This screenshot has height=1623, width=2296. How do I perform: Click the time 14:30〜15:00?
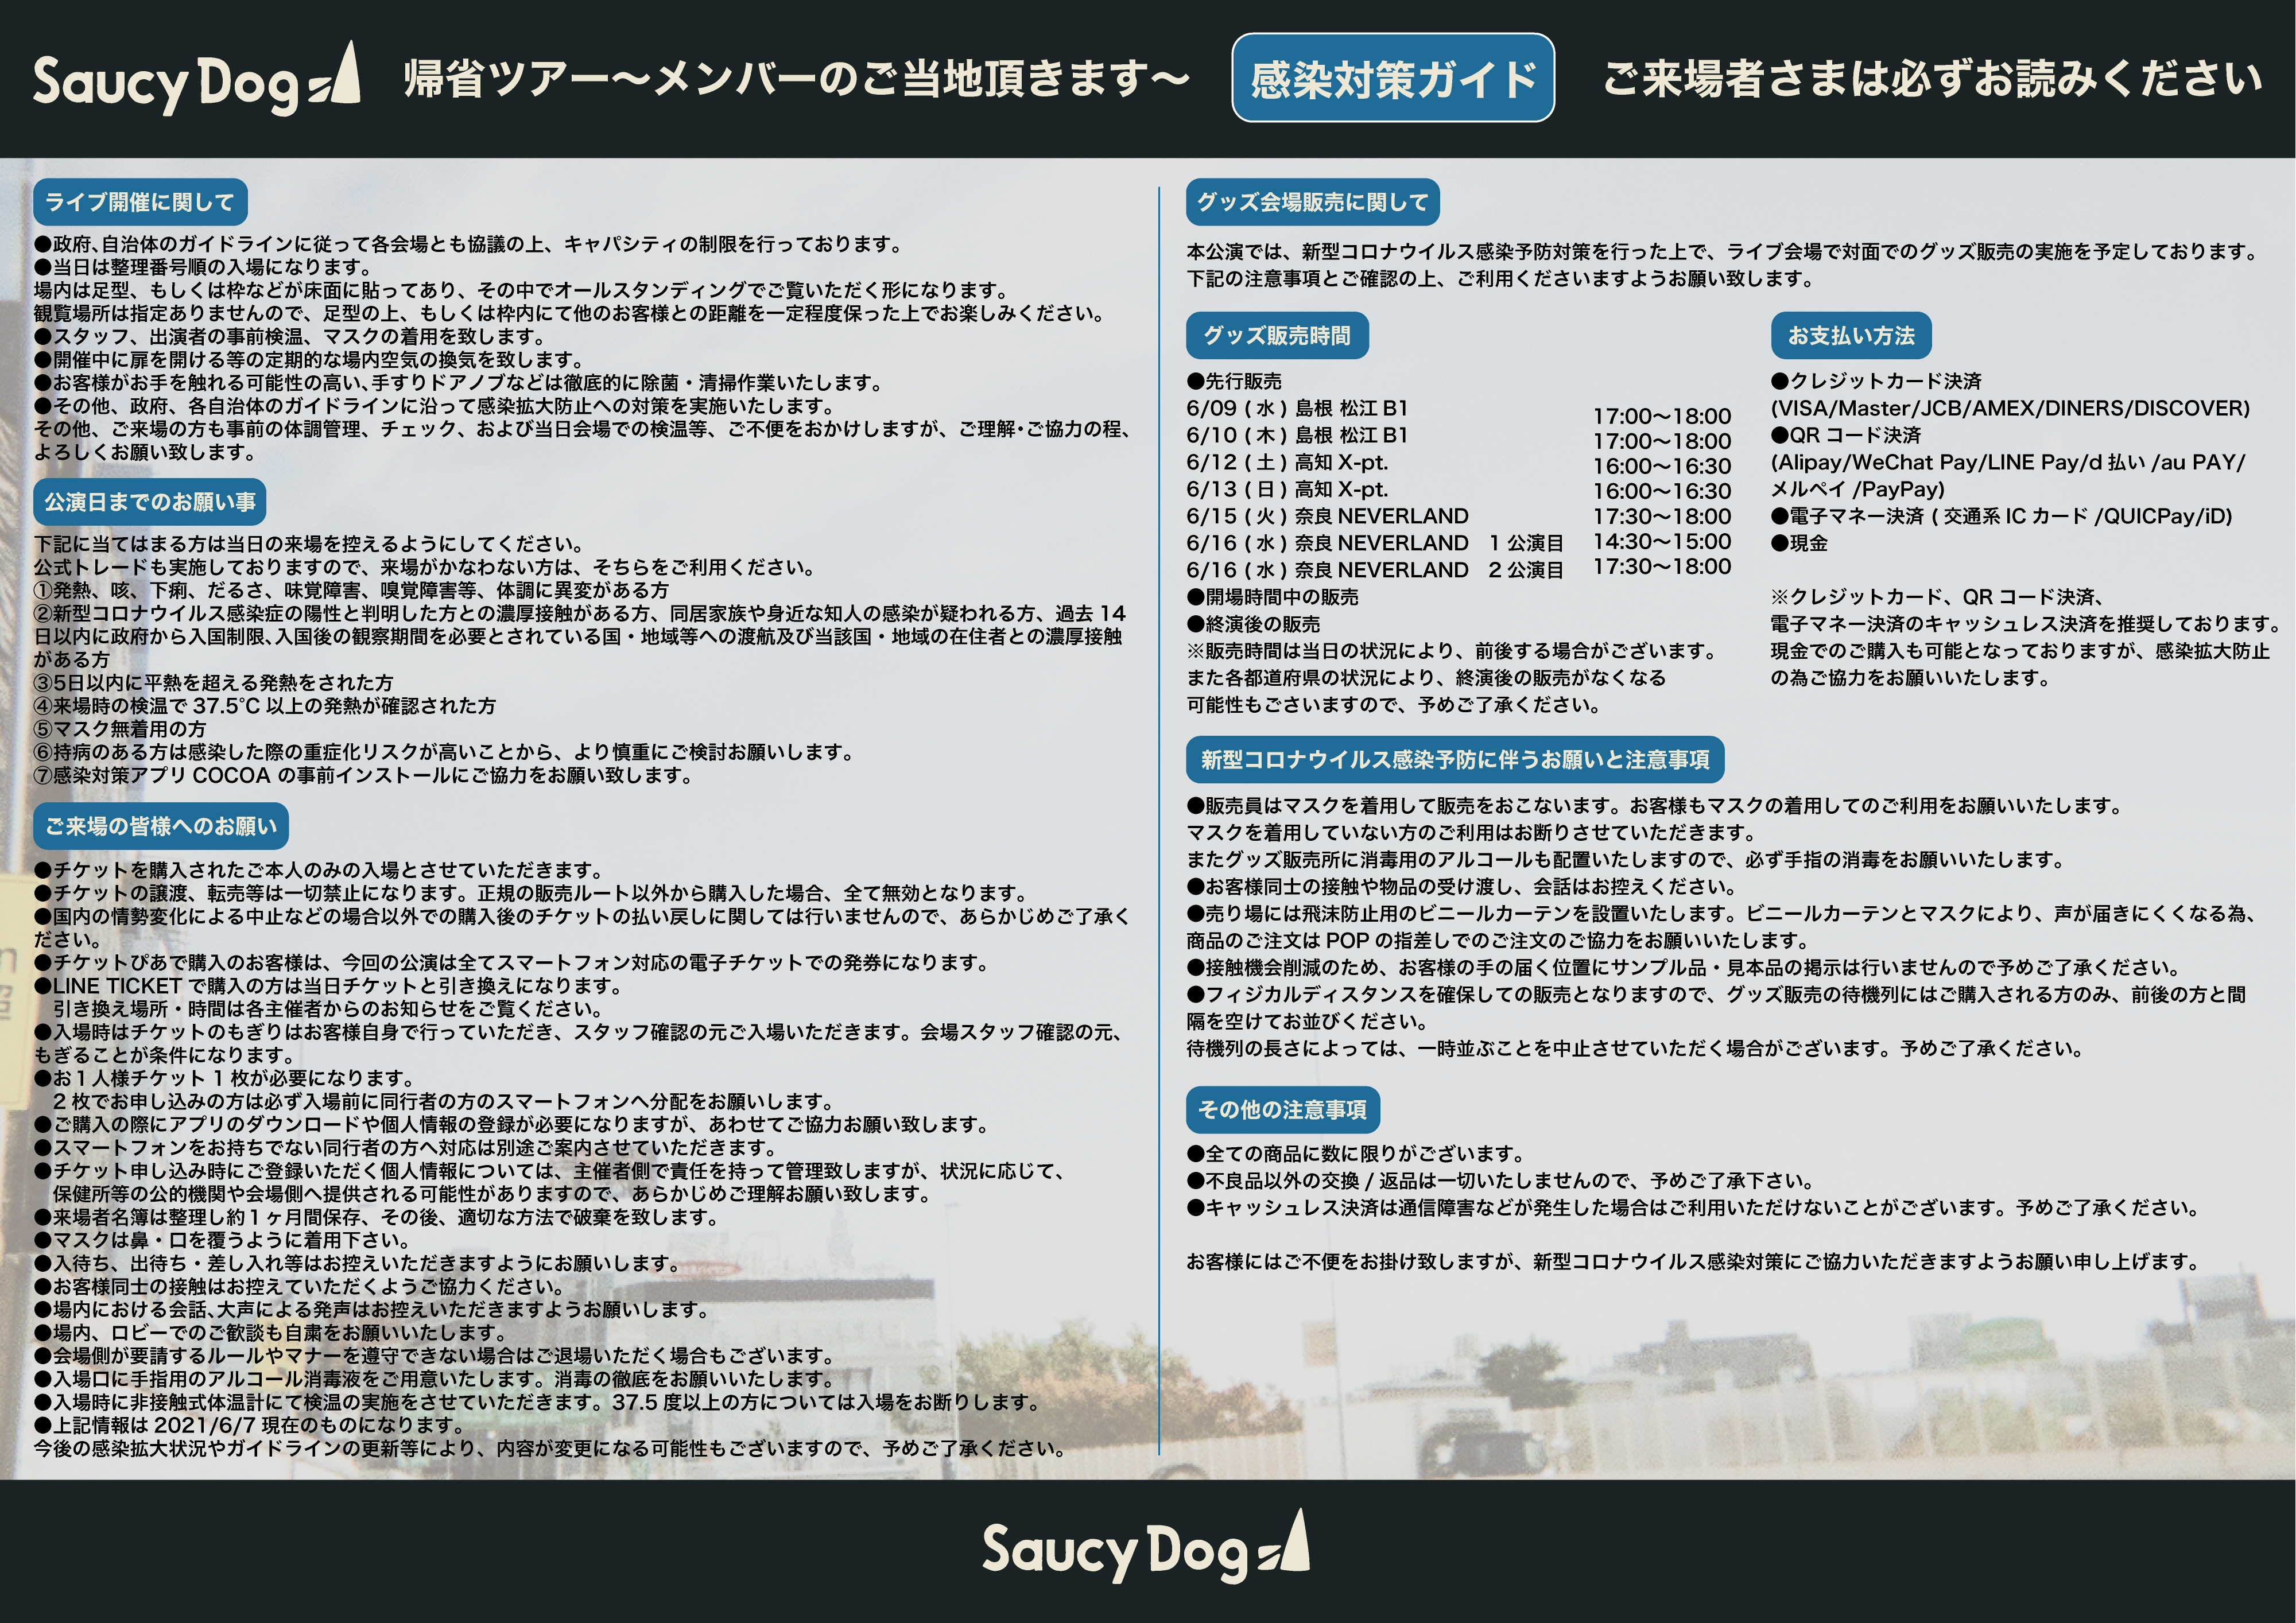pyautogui.click(x=1662, y=541)
